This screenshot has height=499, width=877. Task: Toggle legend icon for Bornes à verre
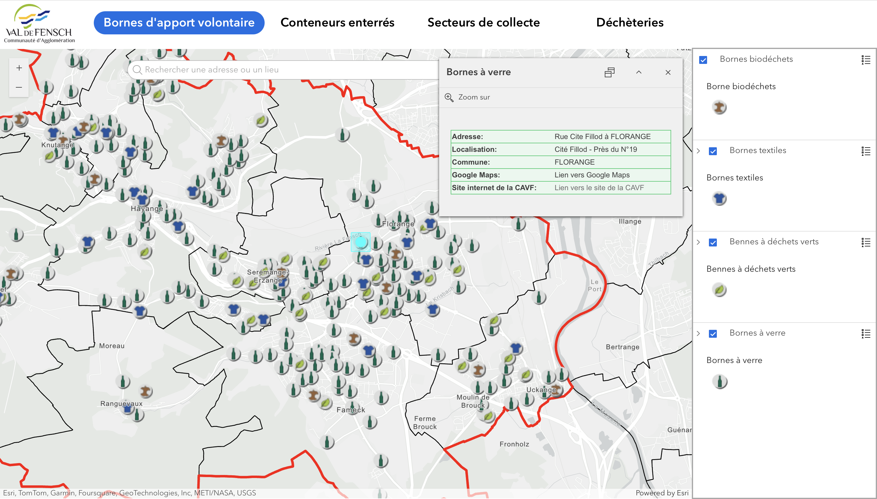pos(865,334)
